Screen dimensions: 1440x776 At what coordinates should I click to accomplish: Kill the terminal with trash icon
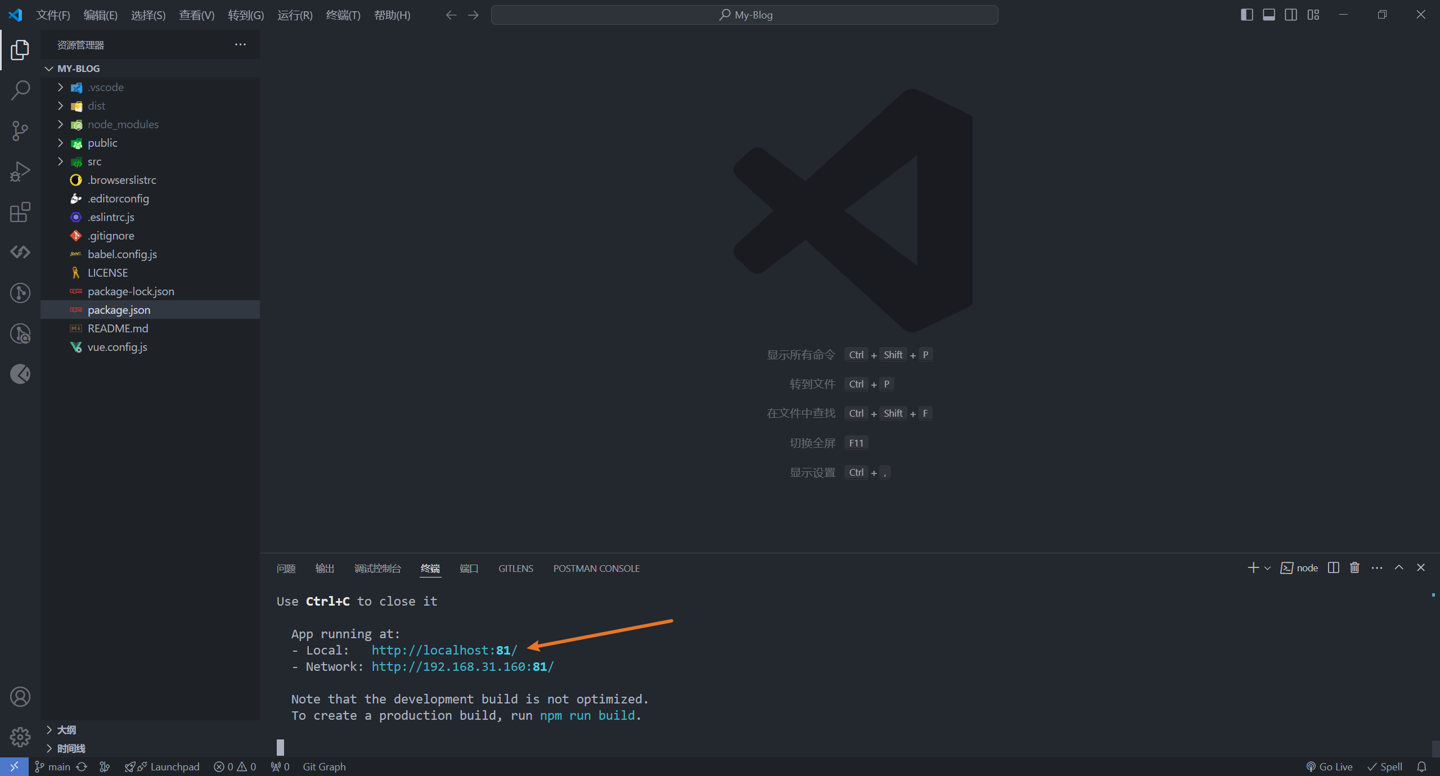coord(1354,568)
